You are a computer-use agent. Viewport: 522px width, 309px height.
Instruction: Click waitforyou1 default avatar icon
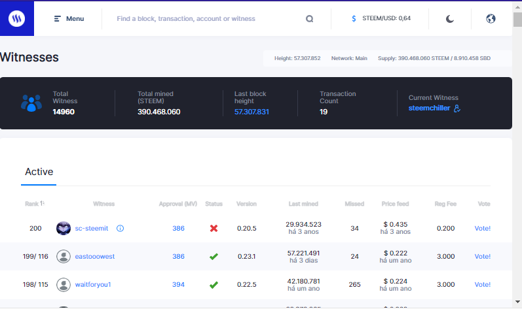point(64,285)
